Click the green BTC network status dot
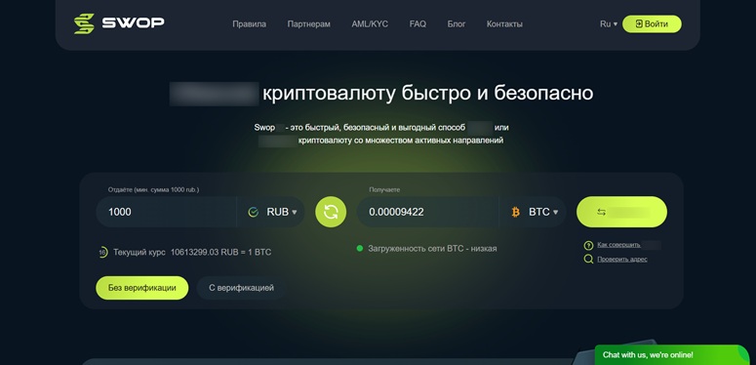The height and width of the screenshot is (365, 756). coord(359,249)
